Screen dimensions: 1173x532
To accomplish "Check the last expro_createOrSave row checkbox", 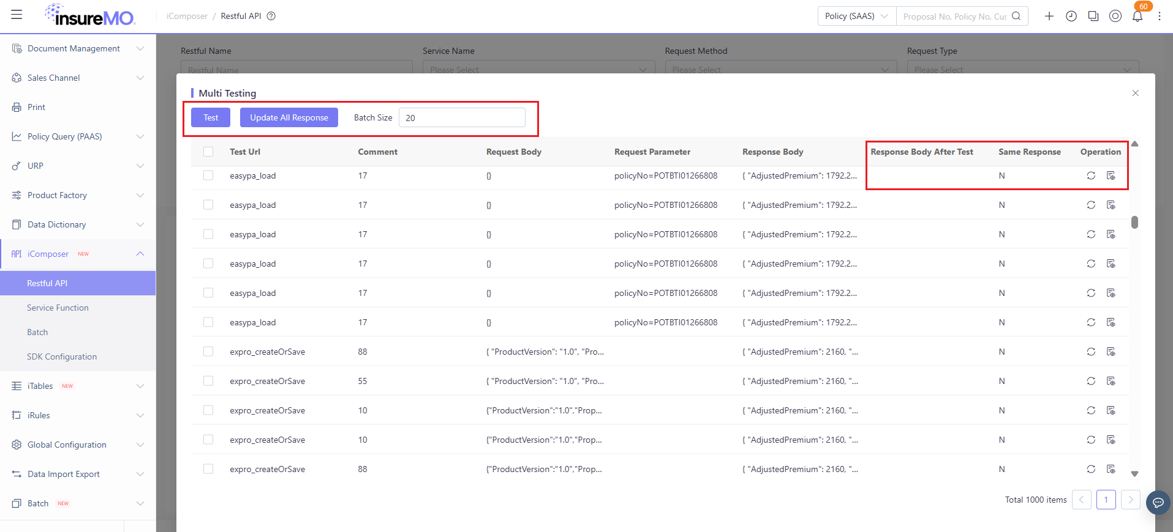I will pos(208,469).
